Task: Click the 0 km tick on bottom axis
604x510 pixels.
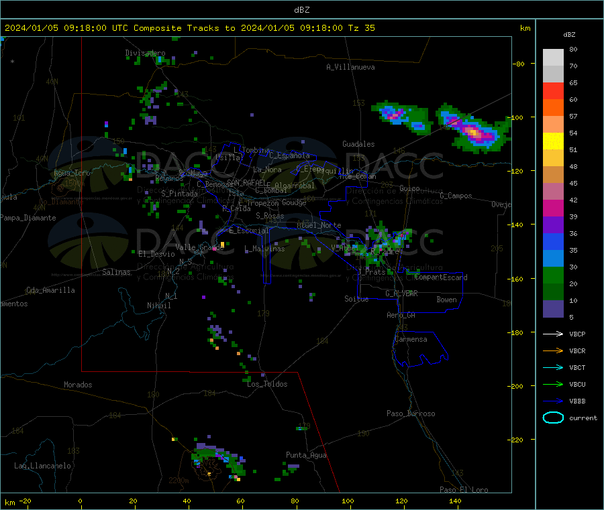Action: [80, 501]
